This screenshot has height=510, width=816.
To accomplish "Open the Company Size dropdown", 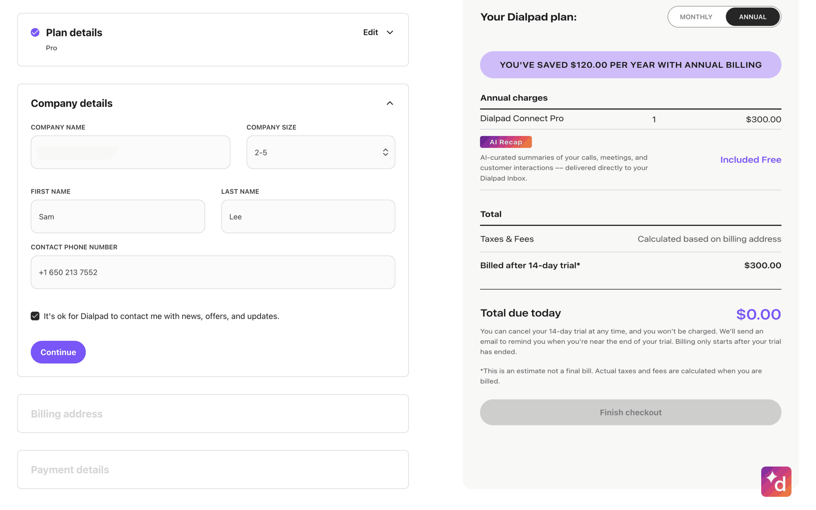I will 320,152.
